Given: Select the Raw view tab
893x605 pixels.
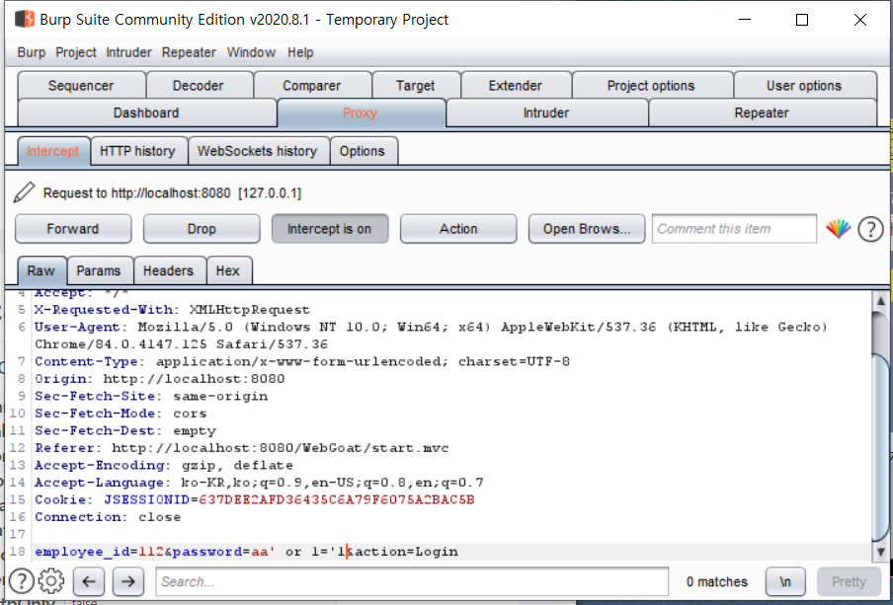Looking at the screenshot, I should point(41,270).
